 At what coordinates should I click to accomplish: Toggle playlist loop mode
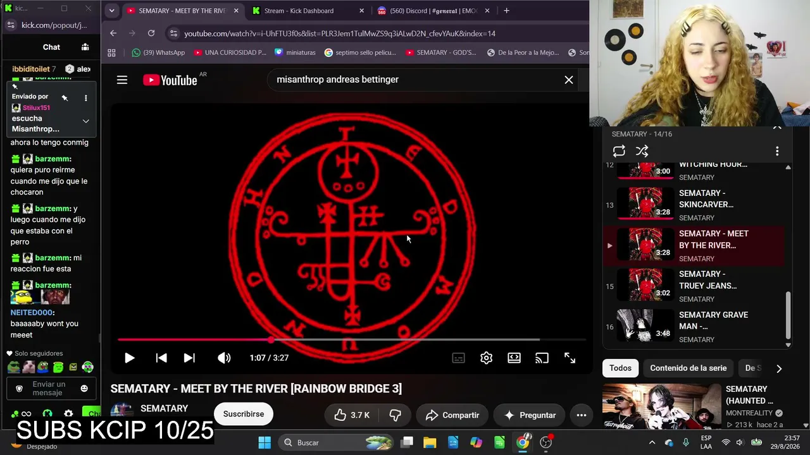tap(619, 151)
